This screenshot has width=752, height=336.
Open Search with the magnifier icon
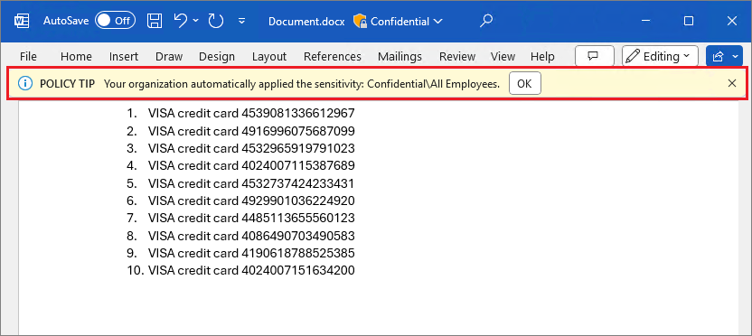pyautogui.click(x=487, y=21)
